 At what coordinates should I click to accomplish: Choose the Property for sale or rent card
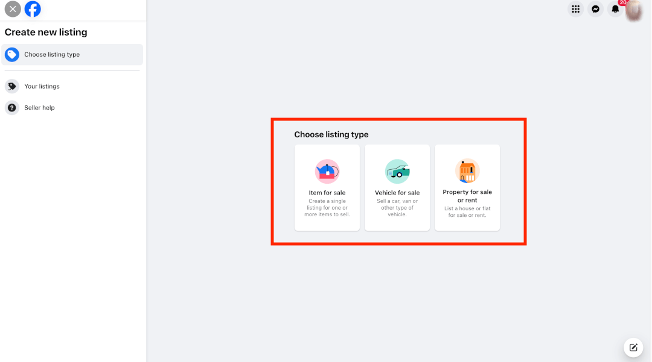(x=467, y=187)
